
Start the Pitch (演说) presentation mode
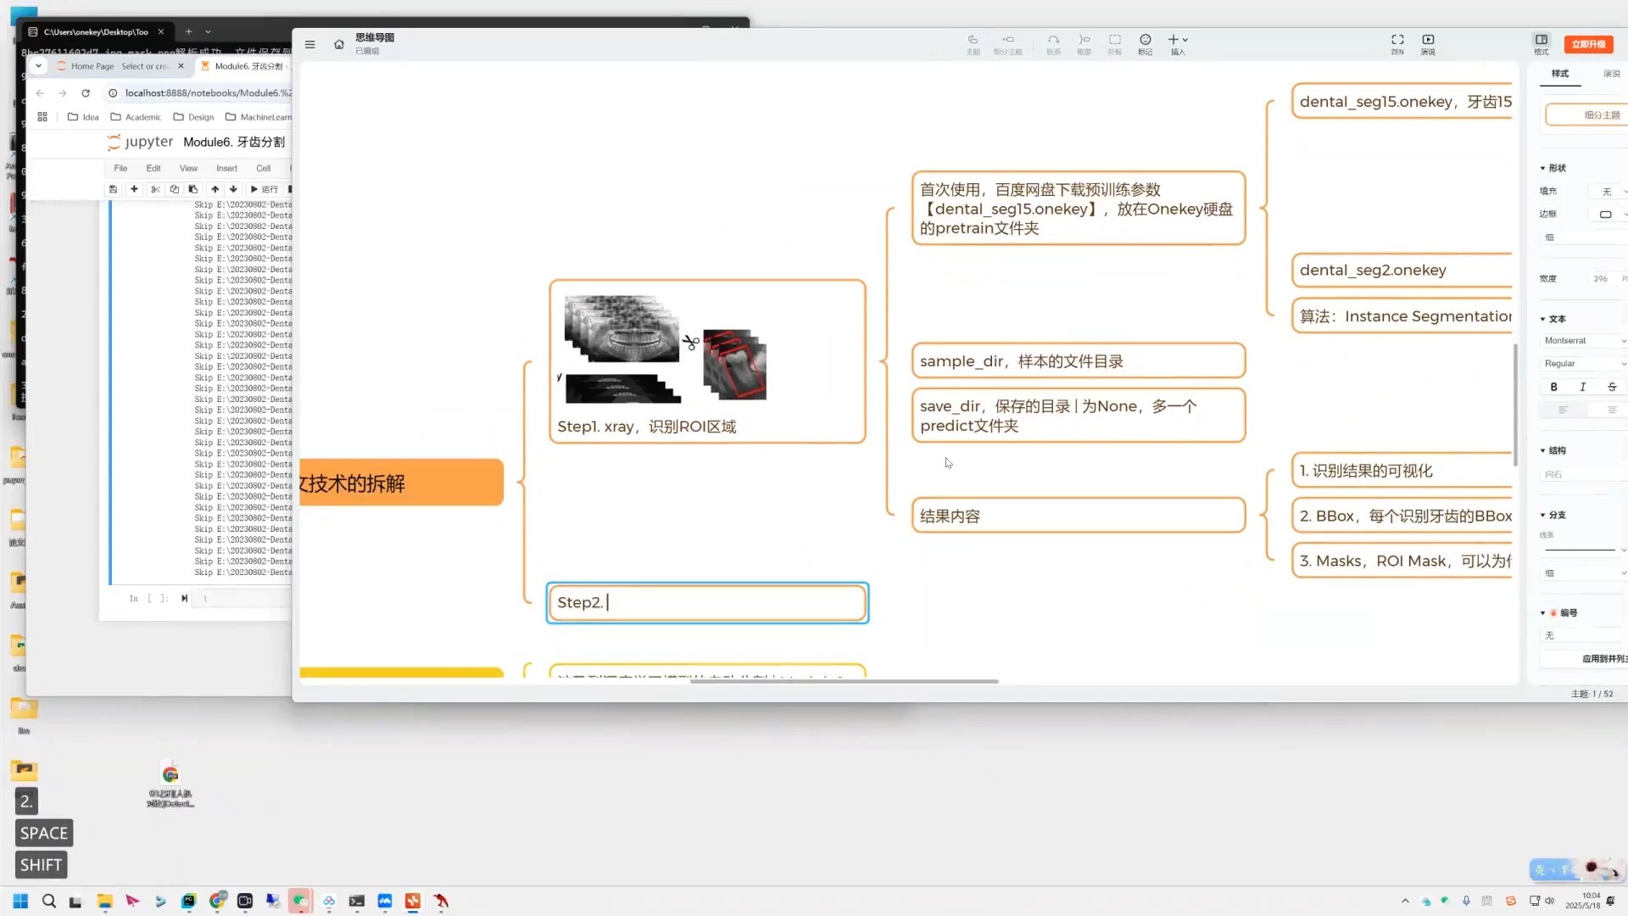tap(1428, 44)
